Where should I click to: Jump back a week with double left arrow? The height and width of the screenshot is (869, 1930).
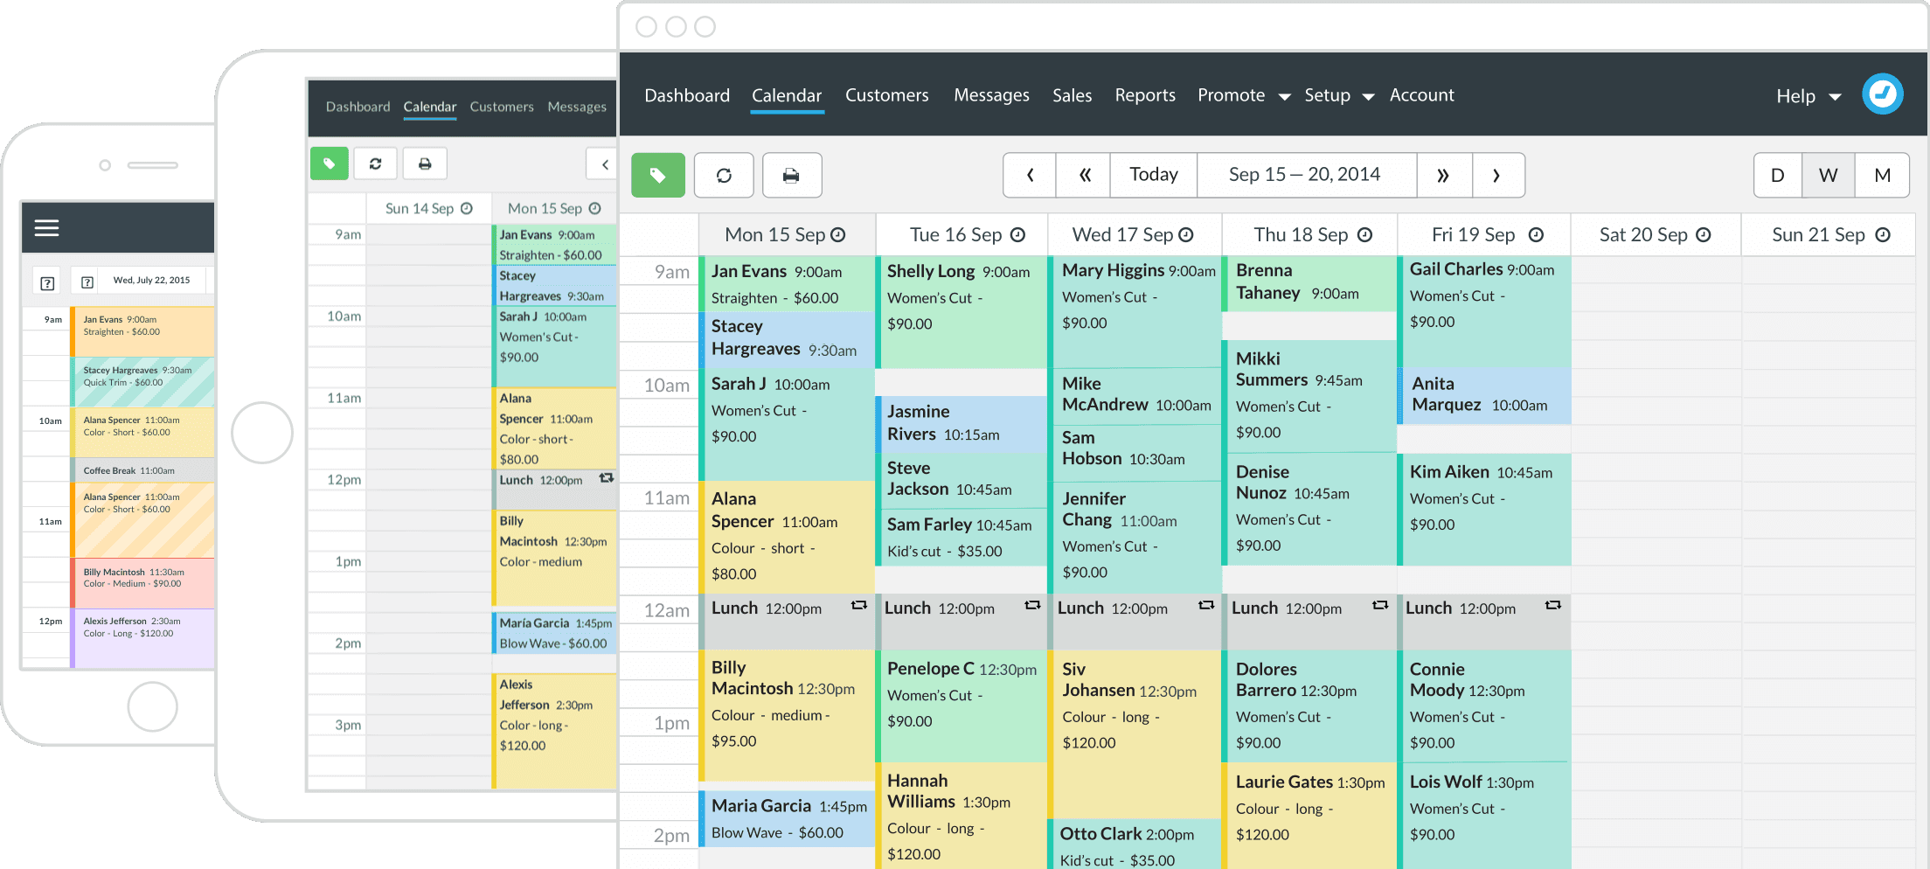tap(1084, 175)
